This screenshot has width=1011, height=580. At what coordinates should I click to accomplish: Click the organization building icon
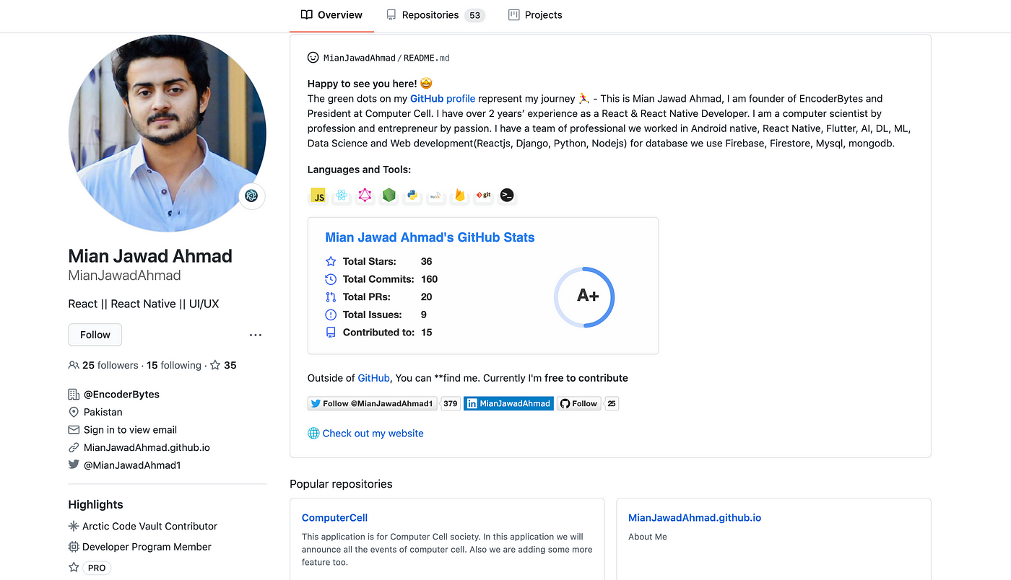[x=74, y=395]
